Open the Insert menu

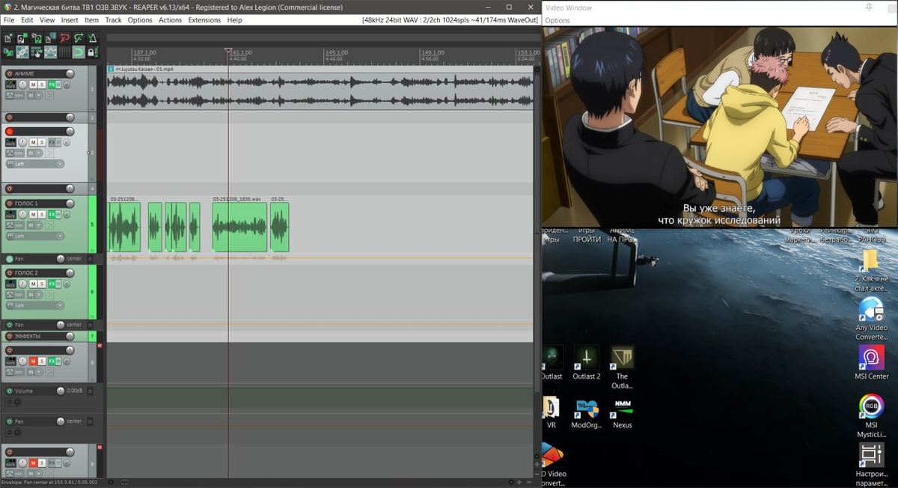(70, 20)
